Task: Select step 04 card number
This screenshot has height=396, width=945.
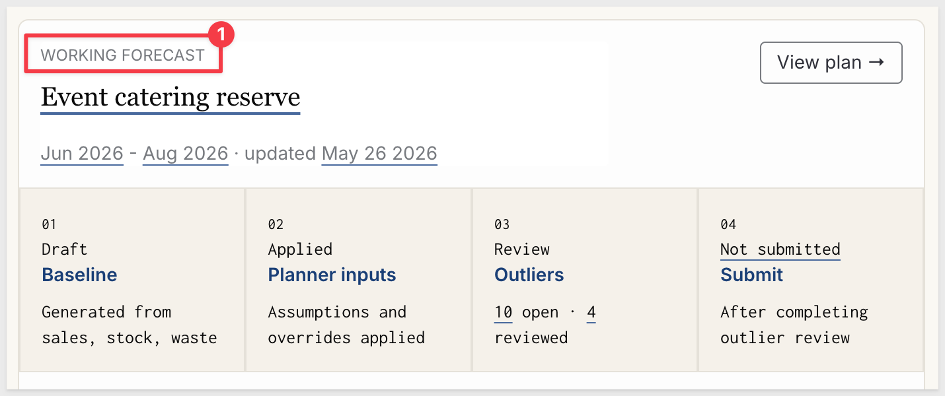Action: coord(728,224)
